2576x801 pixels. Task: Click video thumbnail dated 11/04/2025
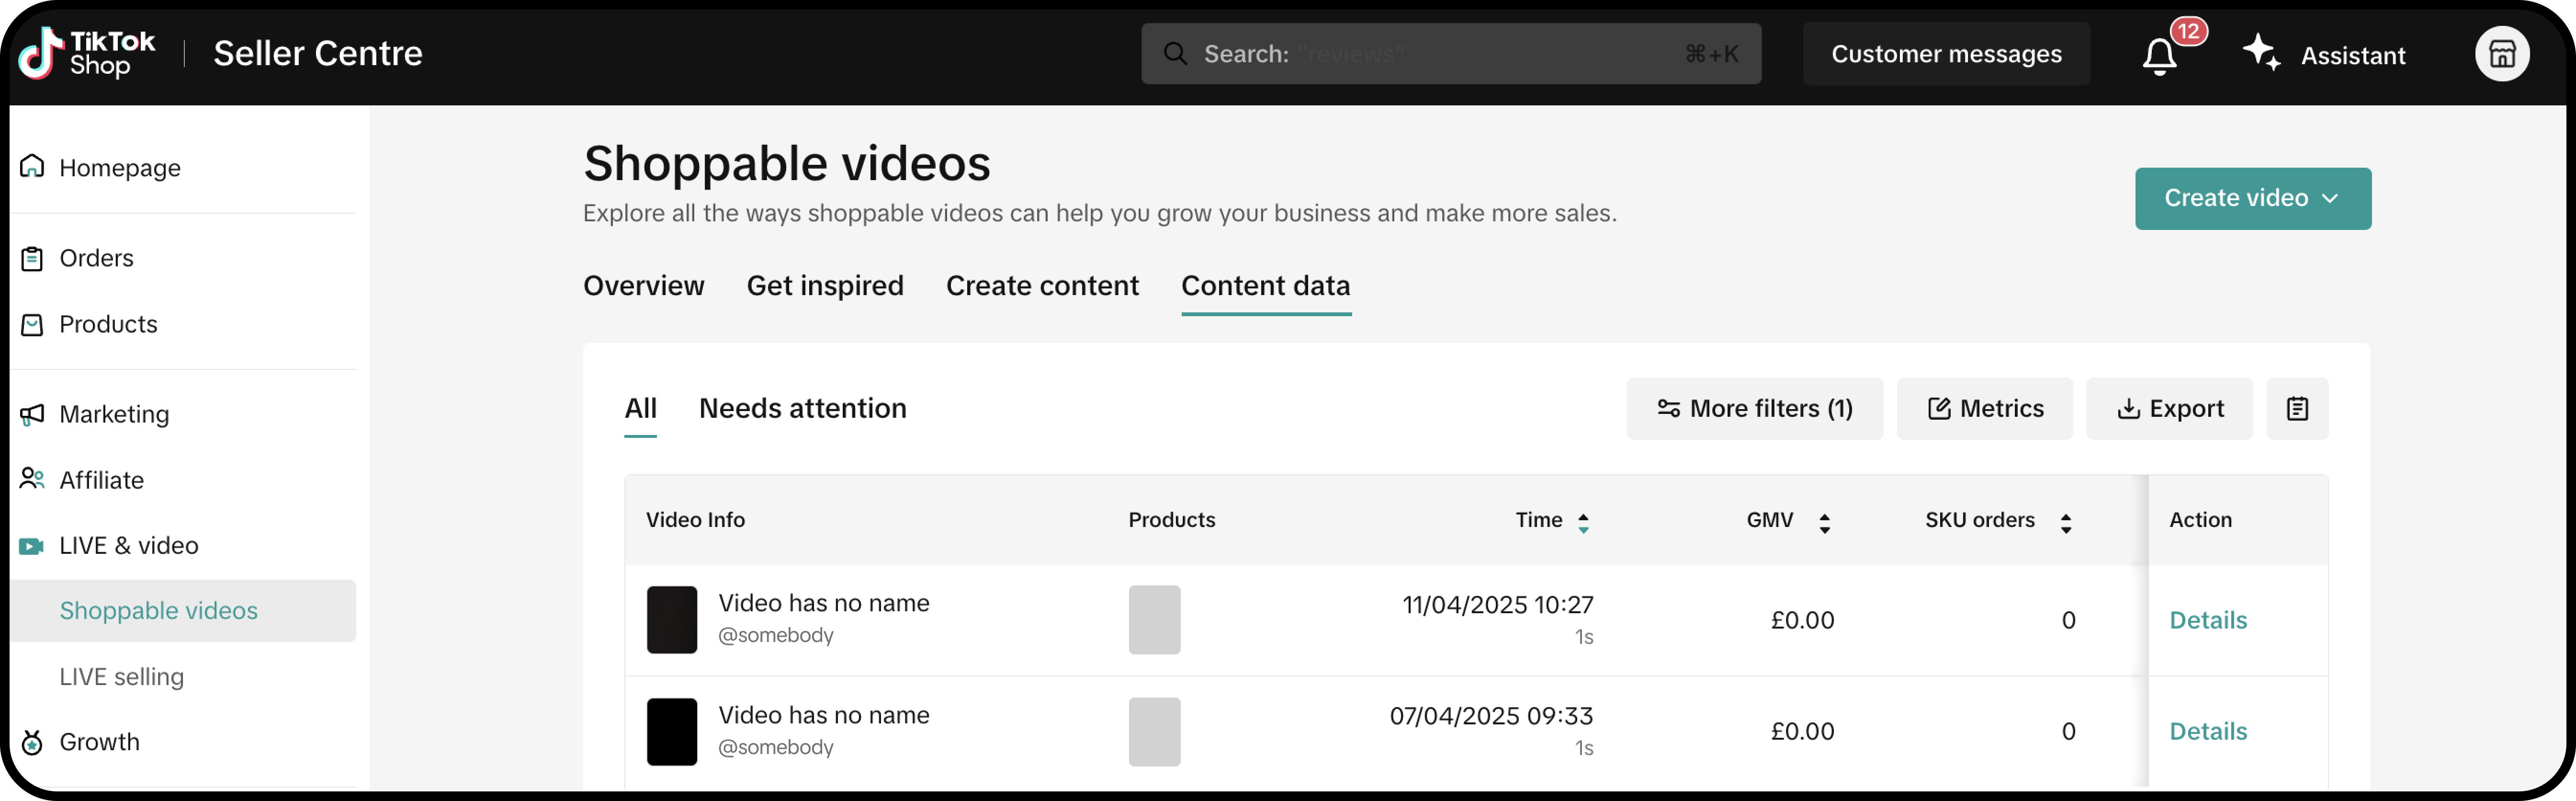pyautogui.click(x=671, y=620)
